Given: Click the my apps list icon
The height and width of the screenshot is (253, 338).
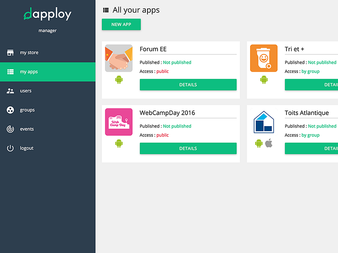Looking at the screenshot, I should [x=10, y=72].
